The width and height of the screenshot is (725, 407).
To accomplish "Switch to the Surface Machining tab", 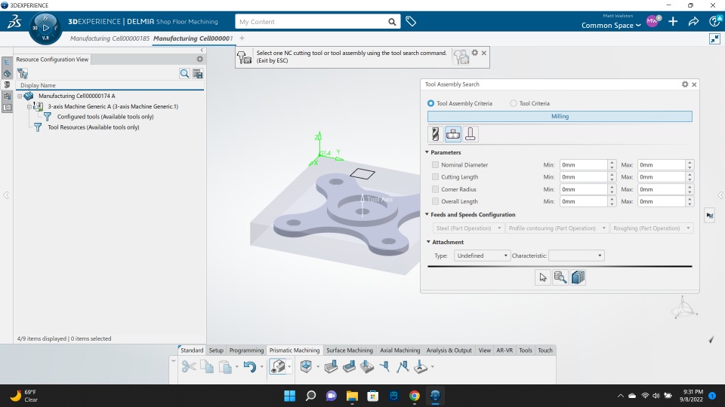I will point(350,350).
